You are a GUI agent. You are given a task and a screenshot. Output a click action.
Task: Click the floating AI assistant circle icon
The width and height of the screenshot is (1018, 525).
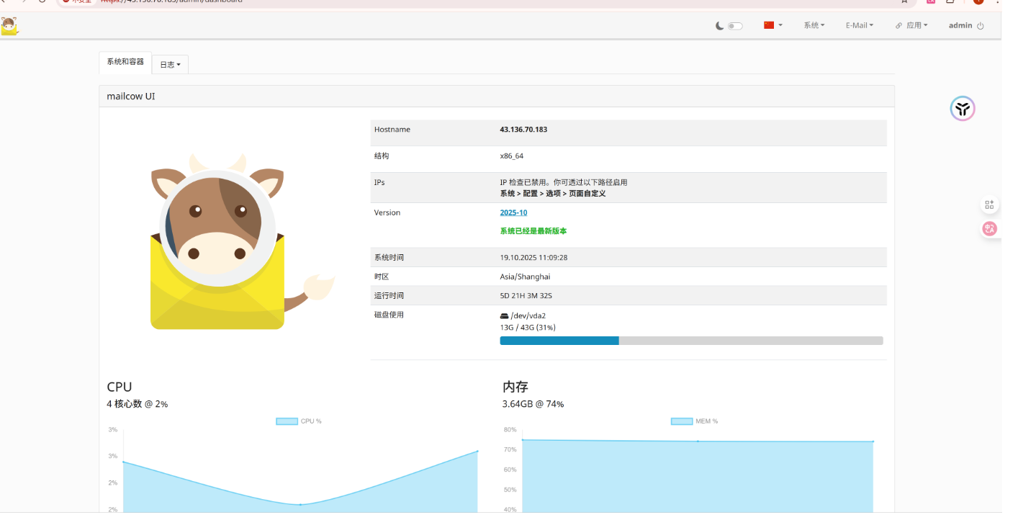pos(963,108)
